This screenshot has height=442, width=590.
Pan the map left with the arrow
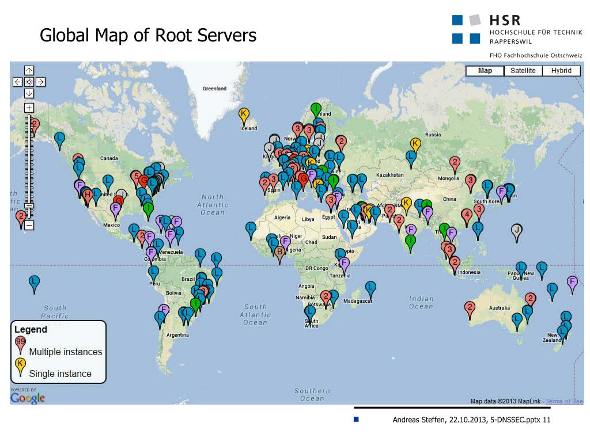(17, 82)
